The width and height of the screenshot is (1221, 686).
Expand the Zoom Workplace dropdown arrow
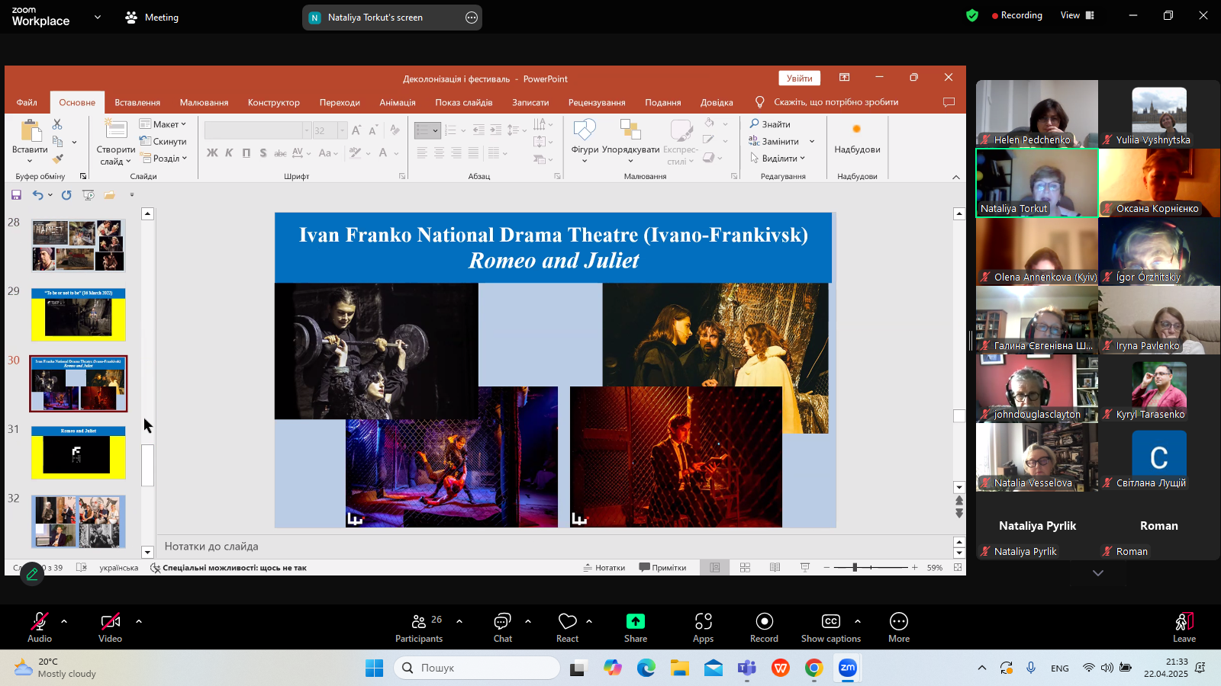[97, 17]
